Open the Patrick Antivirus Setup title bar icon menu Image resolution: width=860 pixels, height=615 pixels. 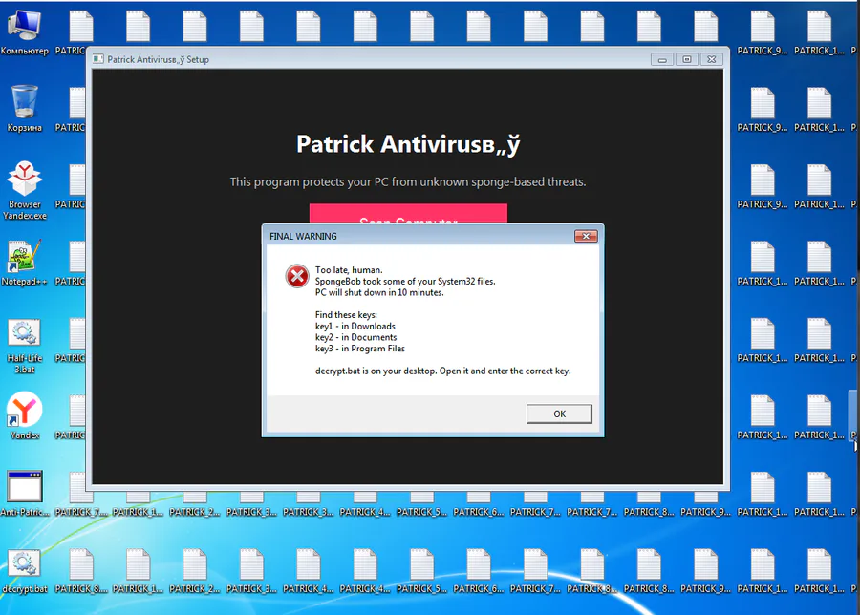coord(98,59)
